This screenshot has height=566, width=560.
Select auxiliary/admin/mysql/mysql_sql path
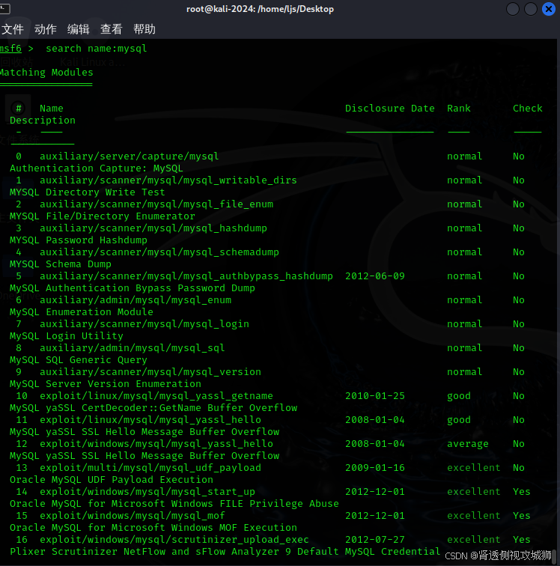point(133,348)
